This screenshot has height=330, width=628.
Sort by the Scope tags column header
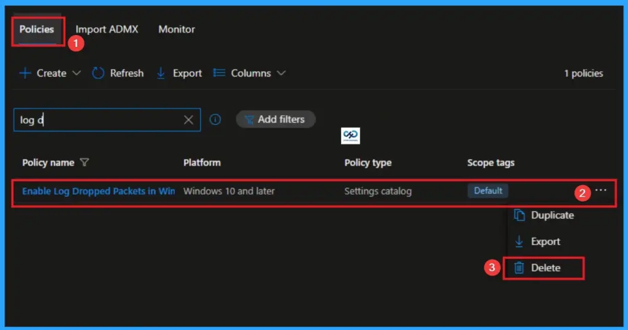[491, 163]
